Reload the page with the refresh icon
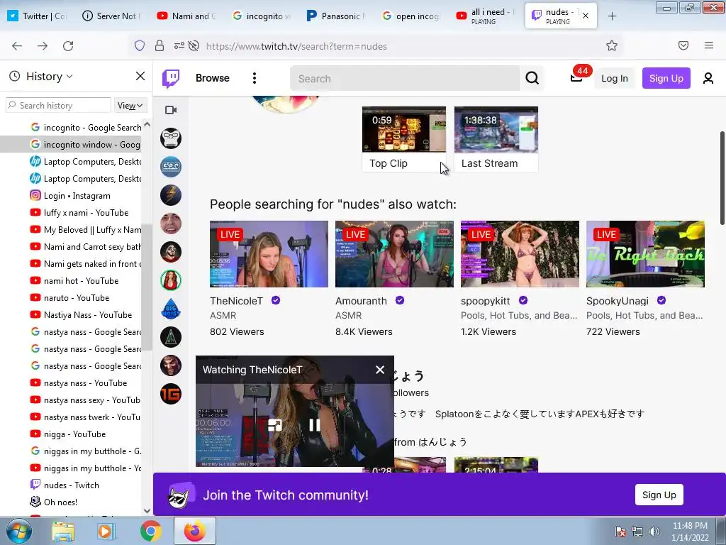 click(x=68, y=46)
